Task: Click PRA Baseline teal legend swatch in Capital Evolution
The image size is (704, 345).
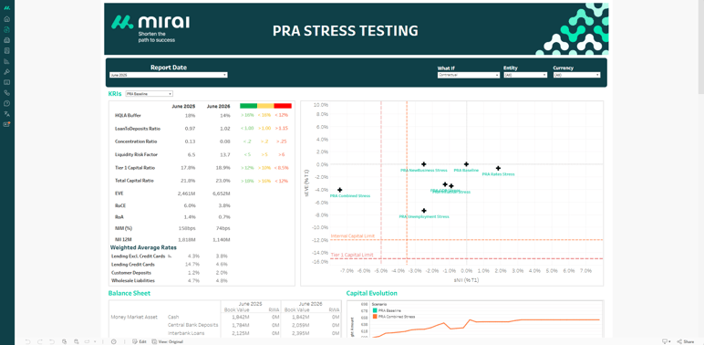Action: [376, 310]
